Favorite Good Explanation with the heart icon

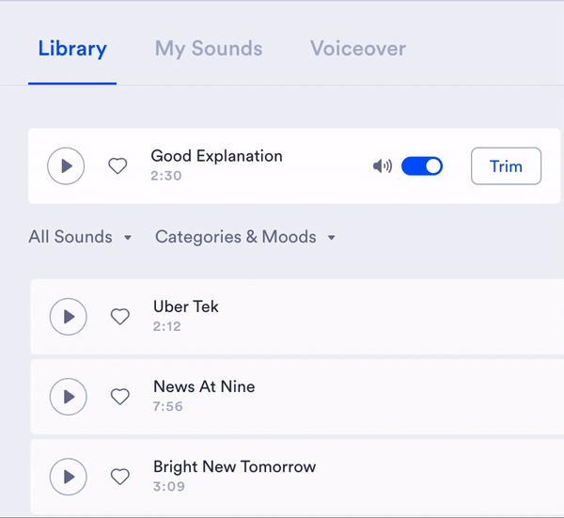[117, 166]
